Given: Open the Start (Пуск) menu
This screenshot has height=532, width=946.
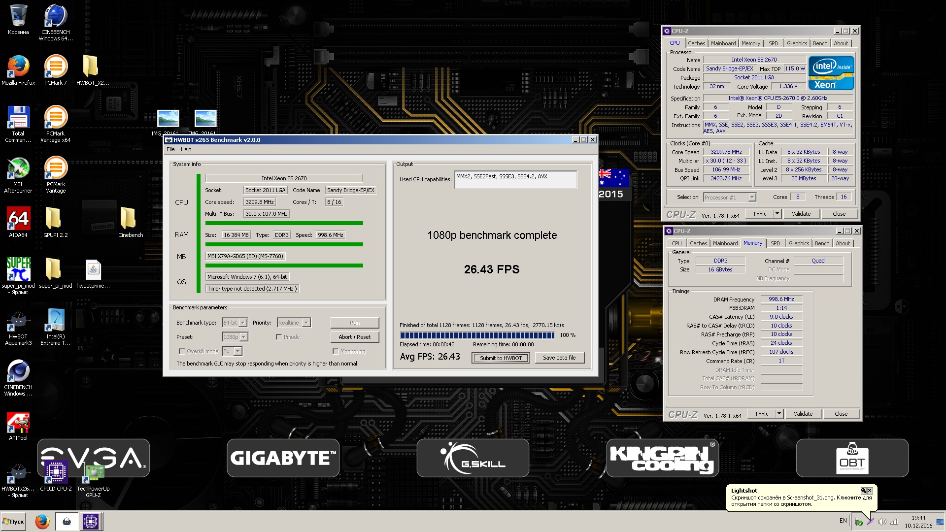Looking at the screenshot, I should click(13, 521).
